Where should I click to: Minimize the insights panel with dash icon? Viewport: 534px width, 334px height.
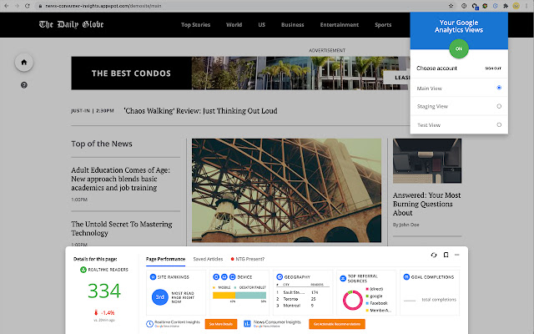tap(457, 255)
